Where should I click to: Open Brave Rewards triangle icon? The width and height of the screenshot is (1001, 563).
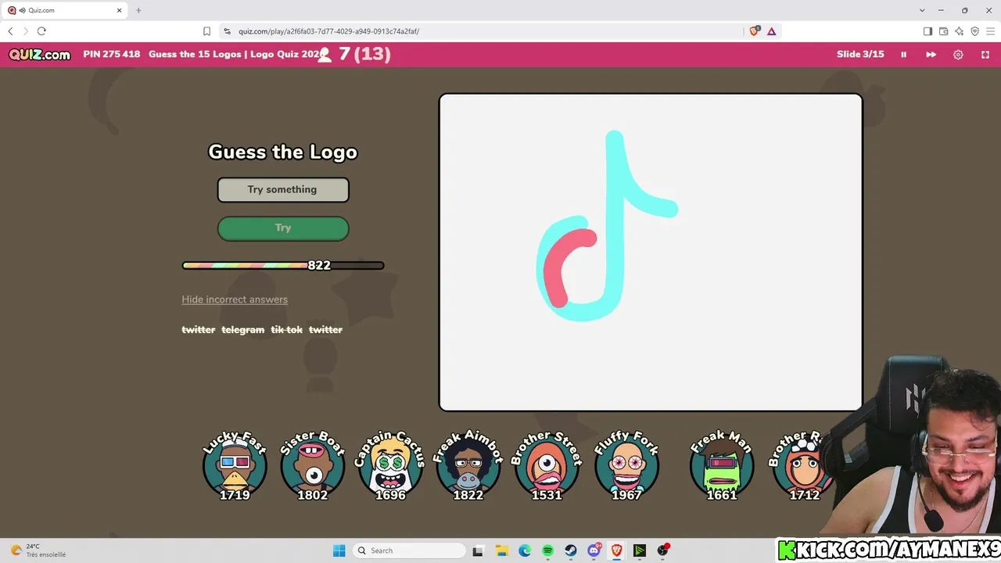click(x=771, y=31)
